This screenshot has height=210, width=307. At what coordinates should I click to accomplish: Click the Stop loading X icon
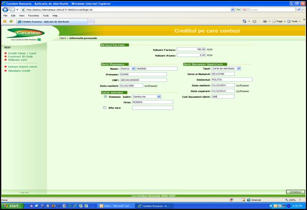[x=244, y=10]
